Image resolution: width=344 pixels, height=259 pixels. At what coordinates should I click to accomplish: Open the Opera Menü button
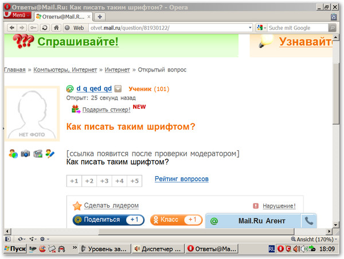pyautogui.click(x=17, y=15)
